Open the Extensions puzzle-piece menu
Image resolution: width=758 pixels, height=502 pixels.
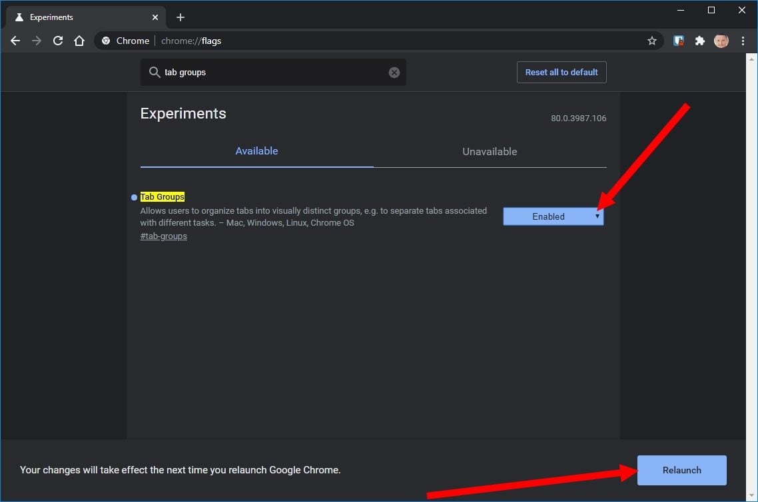tap(699, 41)
